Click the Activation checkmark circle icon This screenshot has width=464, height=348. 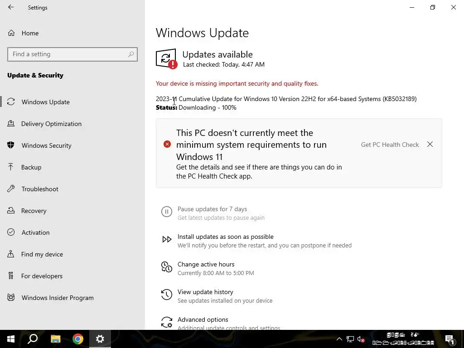pyautogui.click(x=11, y=232)
